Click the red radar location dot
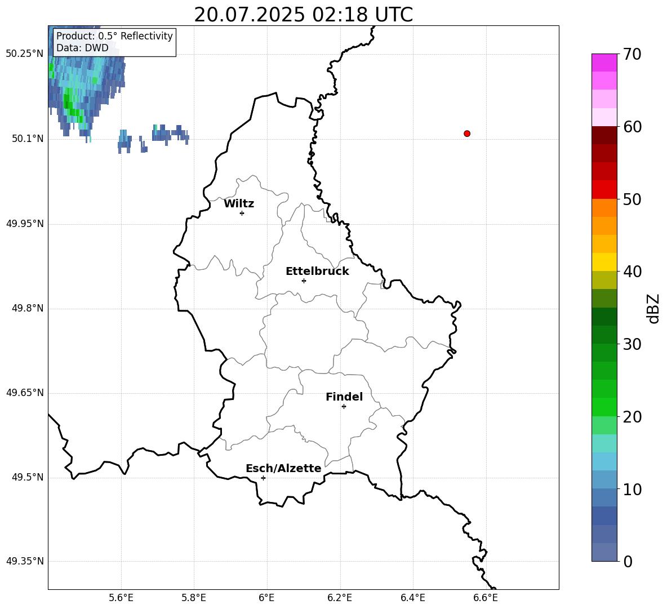Image resolution: width=667 pixels, height=609 pixels. coord(467,134)
